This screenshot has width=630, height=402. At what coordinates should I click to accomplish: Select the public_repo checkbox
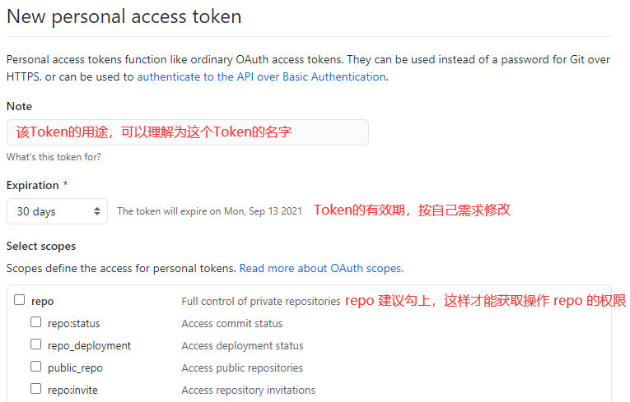[35, 367]
